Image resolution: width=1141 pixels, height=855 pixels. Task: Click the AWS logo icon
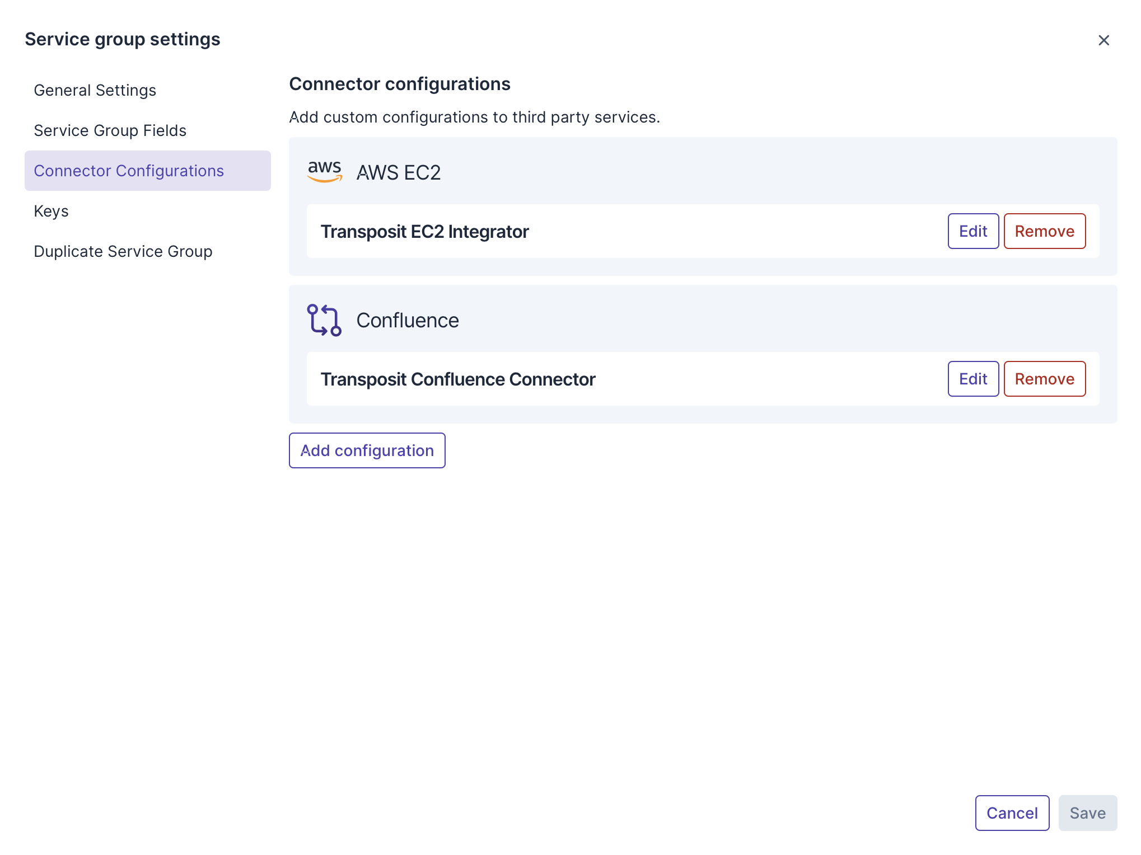325,171
